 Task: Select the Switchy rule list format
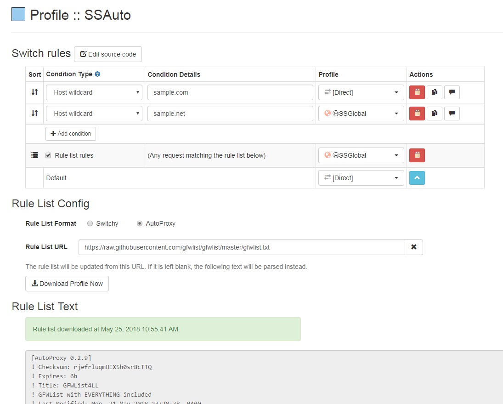[x=90, y=223]
